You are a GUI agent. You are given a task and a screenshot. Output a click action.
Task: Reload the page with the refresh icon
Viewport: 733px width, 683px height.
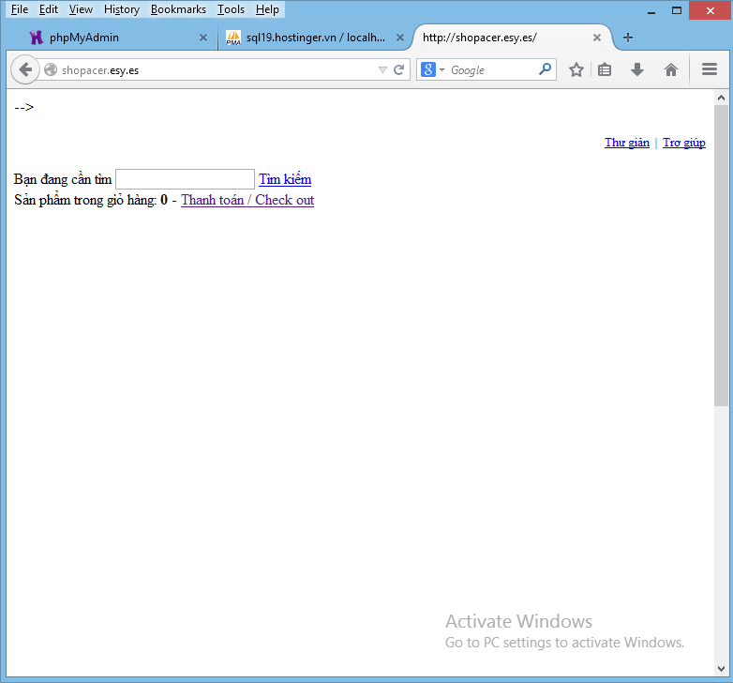(x=399, y=69)
